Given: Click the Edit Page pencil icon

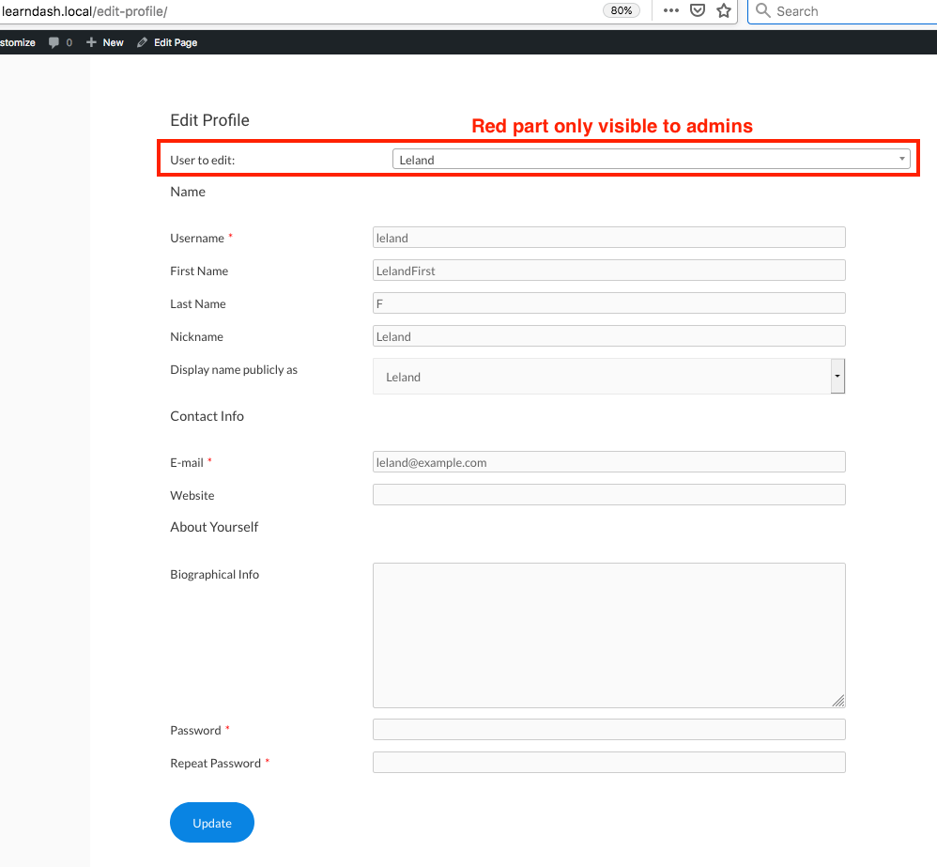Looking at the screenshot, I should pos(143,42).
